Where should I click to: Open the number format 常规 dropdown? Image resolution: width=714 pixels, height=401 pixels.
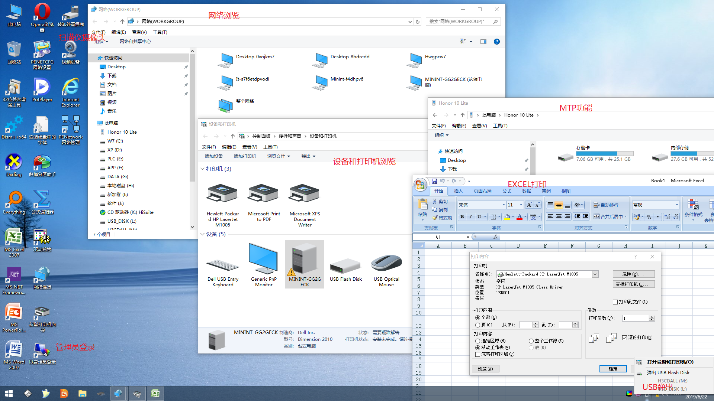[677, 205]
